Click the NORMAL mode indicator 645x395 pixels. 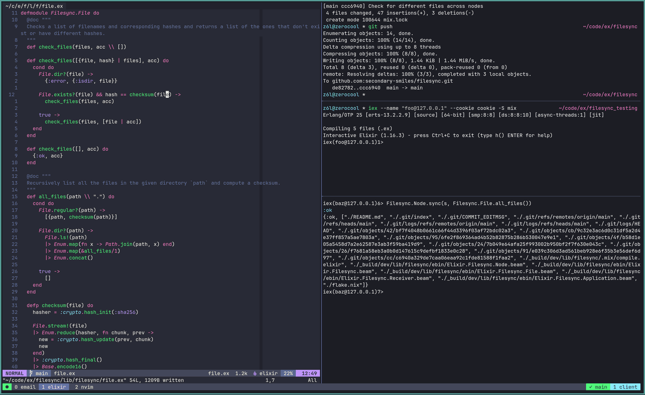[14, 373]
